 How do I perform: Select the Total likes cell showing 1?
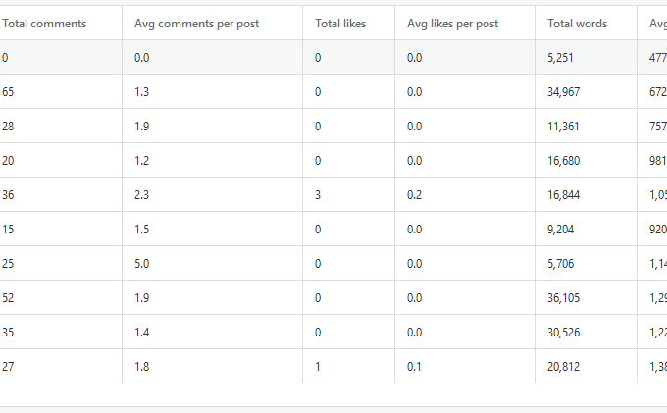tap(318, 367)
